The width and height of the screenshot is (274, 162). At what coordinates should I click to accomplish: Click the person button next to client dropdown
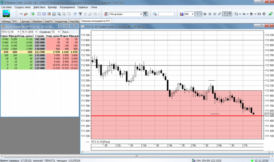[146, 14]
